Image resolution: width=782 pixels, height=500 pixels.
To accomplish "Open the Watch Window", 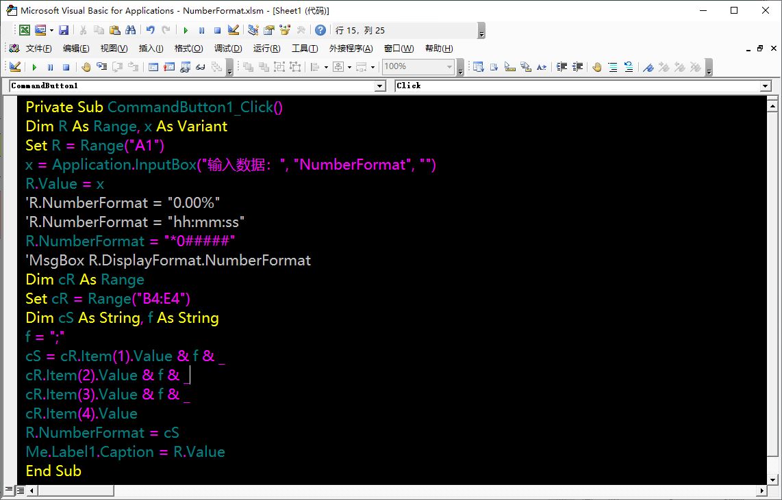I will (x=186, y=67).
